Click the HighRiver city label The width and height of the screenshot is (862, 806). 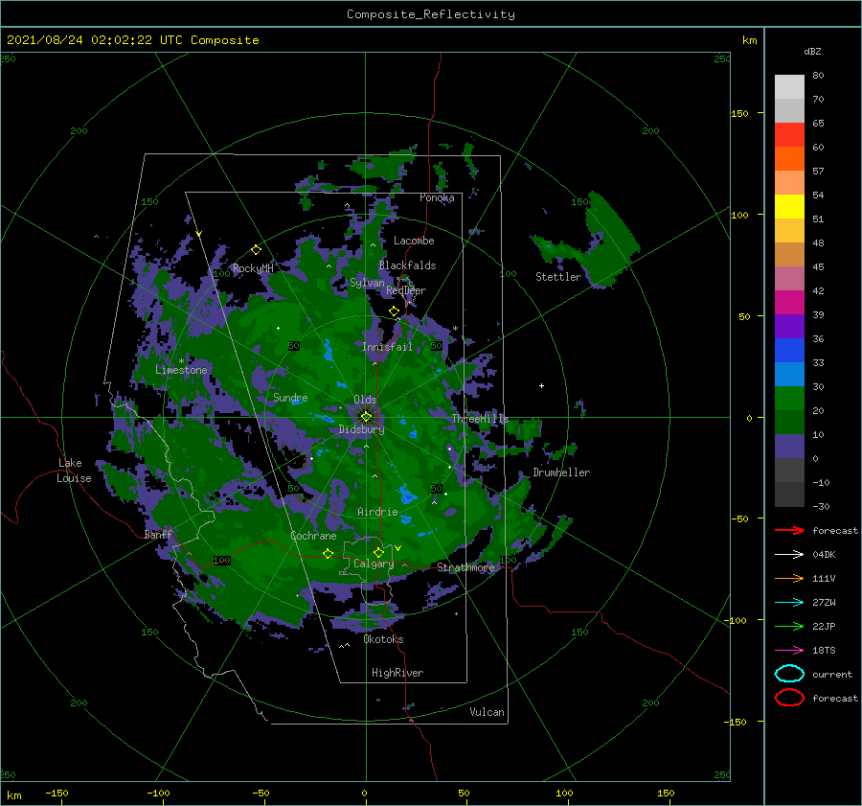click(x=397, y=673)
